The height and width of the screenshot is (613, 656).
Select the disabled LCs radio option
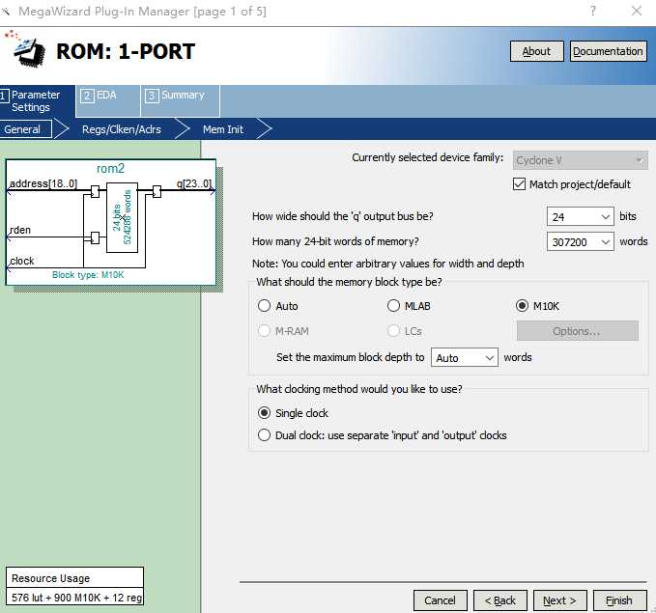point(393,331)
